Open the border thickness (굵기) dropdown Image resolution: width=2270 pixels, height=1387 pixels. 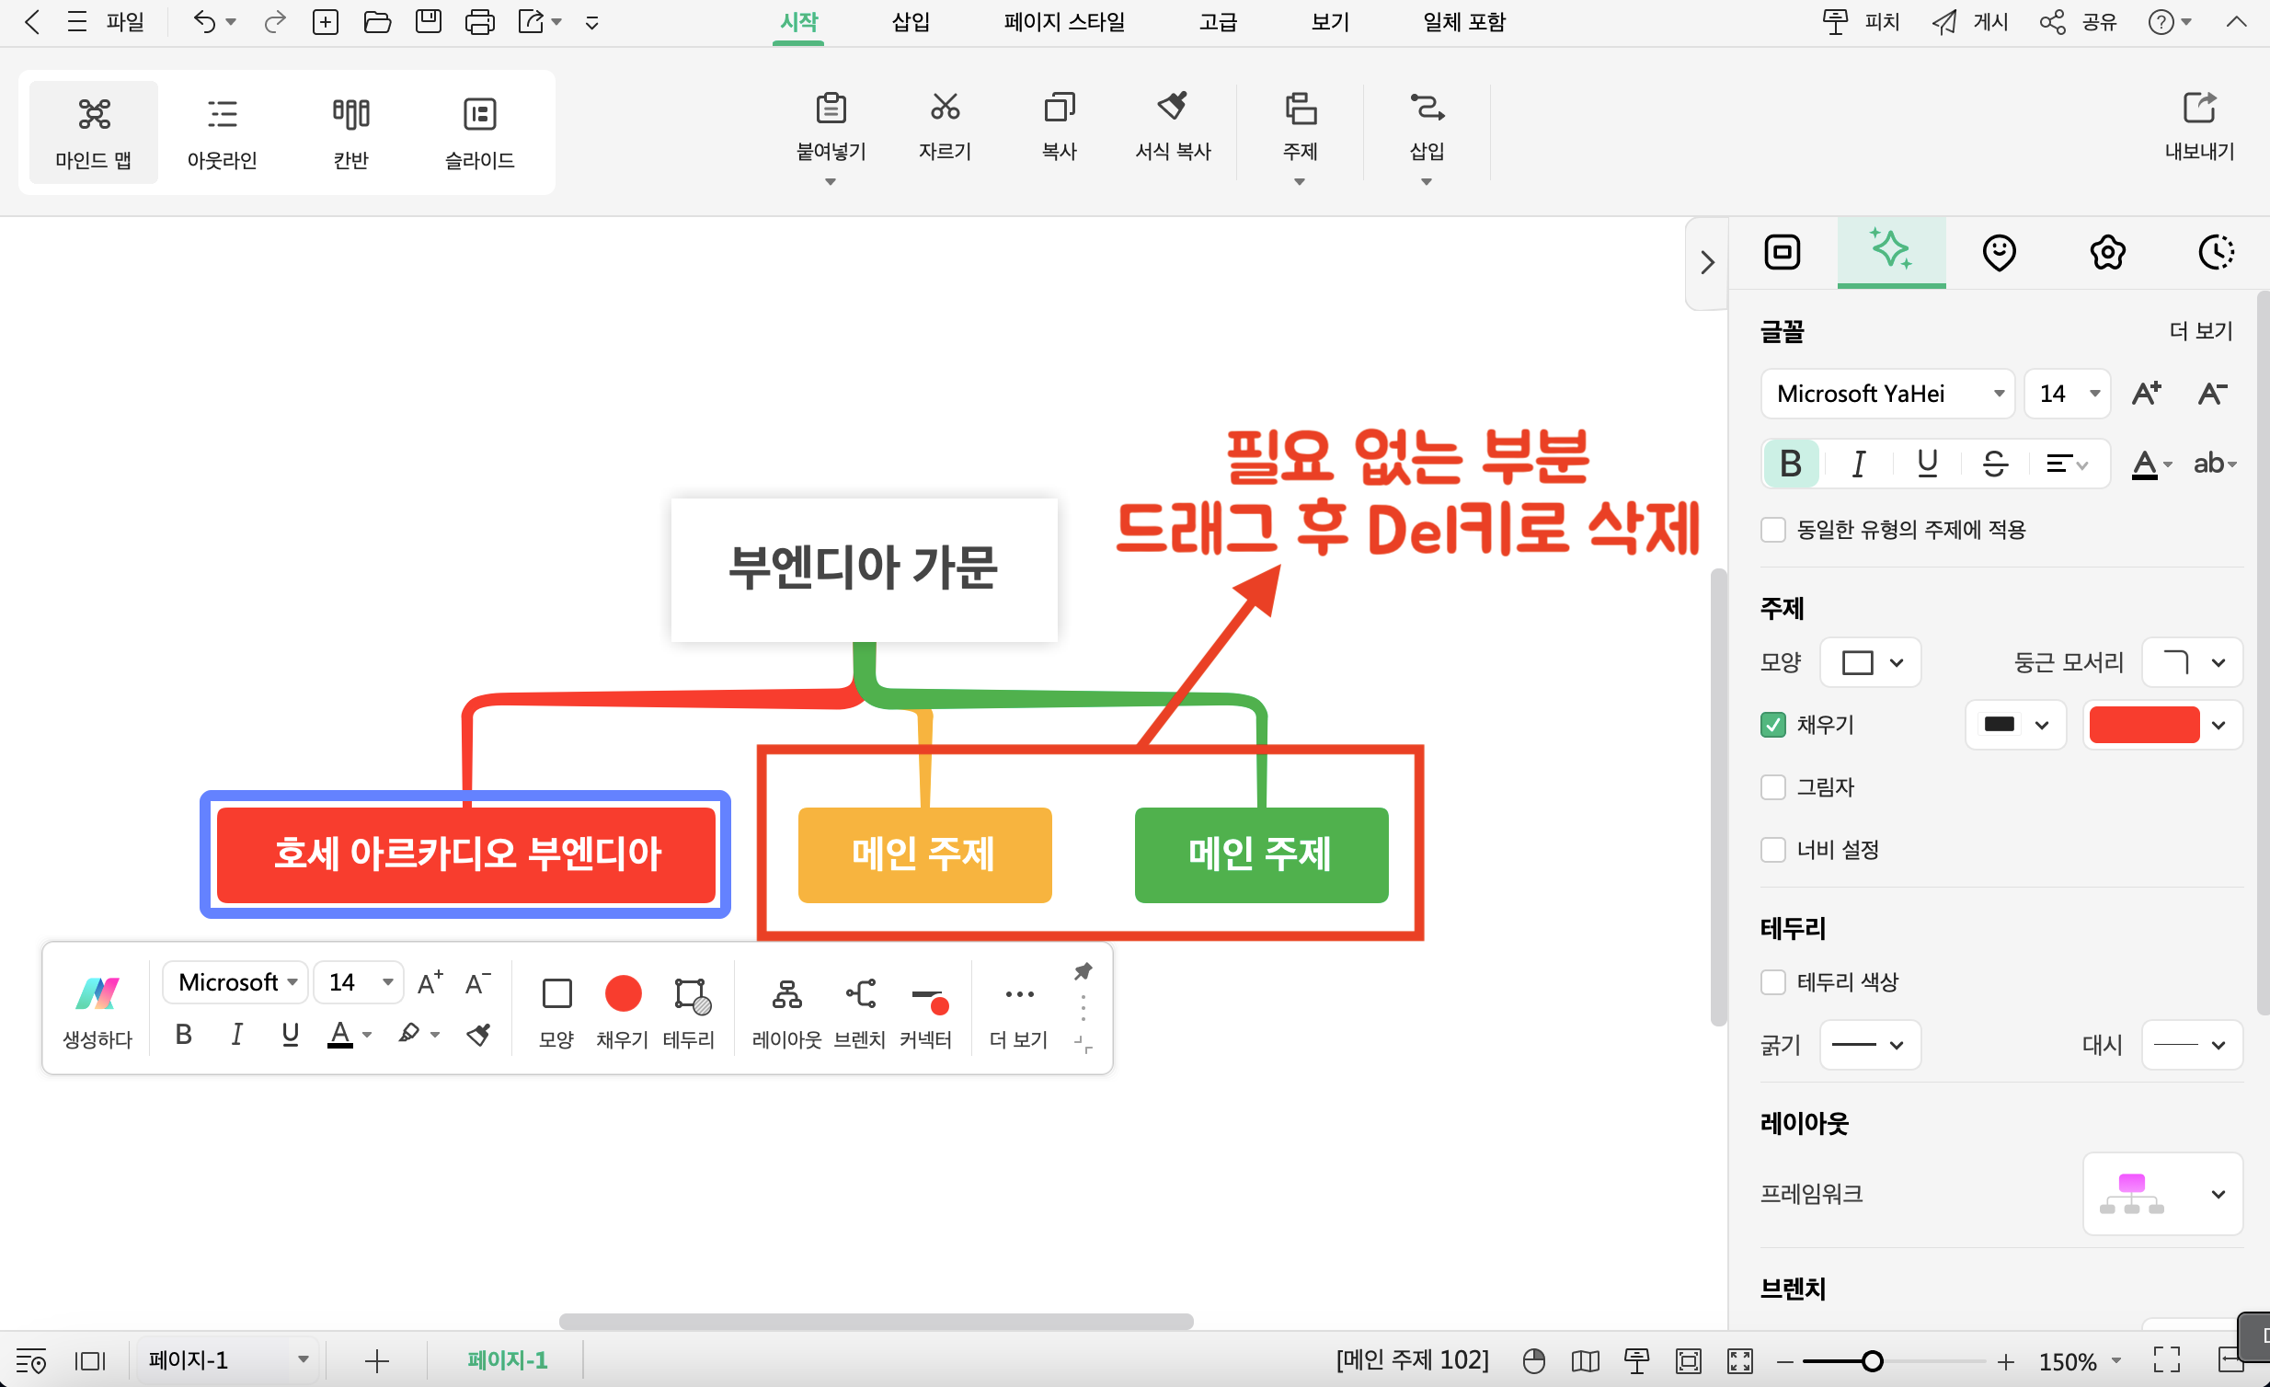(x=1870, y=1045)
